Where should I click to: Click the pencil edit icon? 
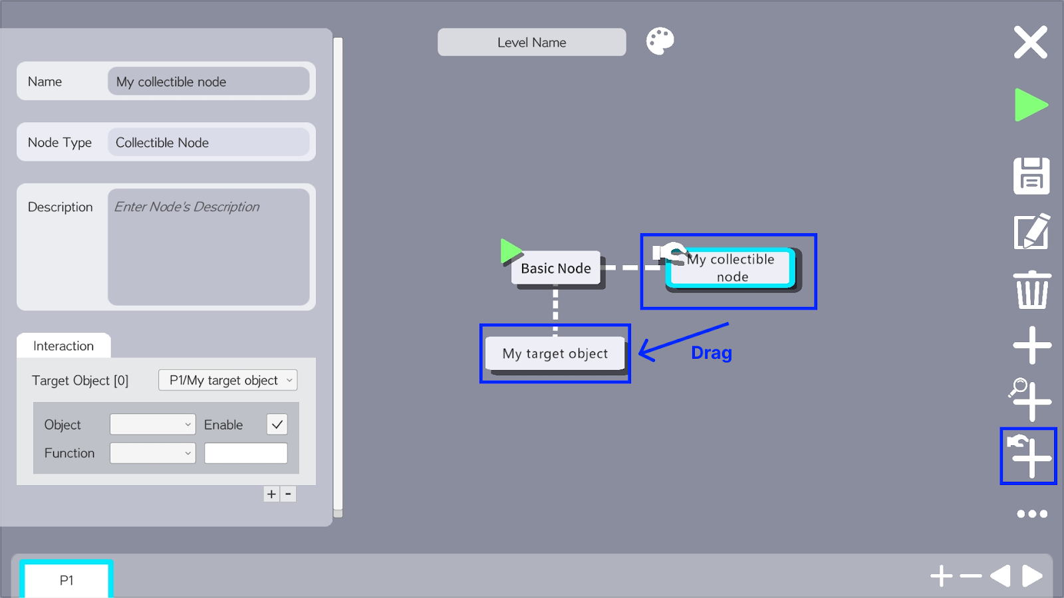coord(1031,232)
